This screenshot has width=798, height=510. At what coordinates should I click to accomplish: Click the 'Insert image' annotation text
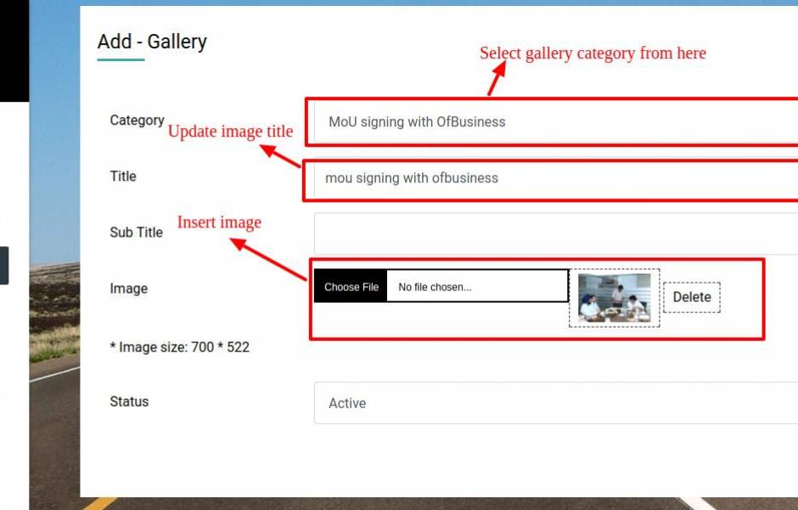pos(219,222)
